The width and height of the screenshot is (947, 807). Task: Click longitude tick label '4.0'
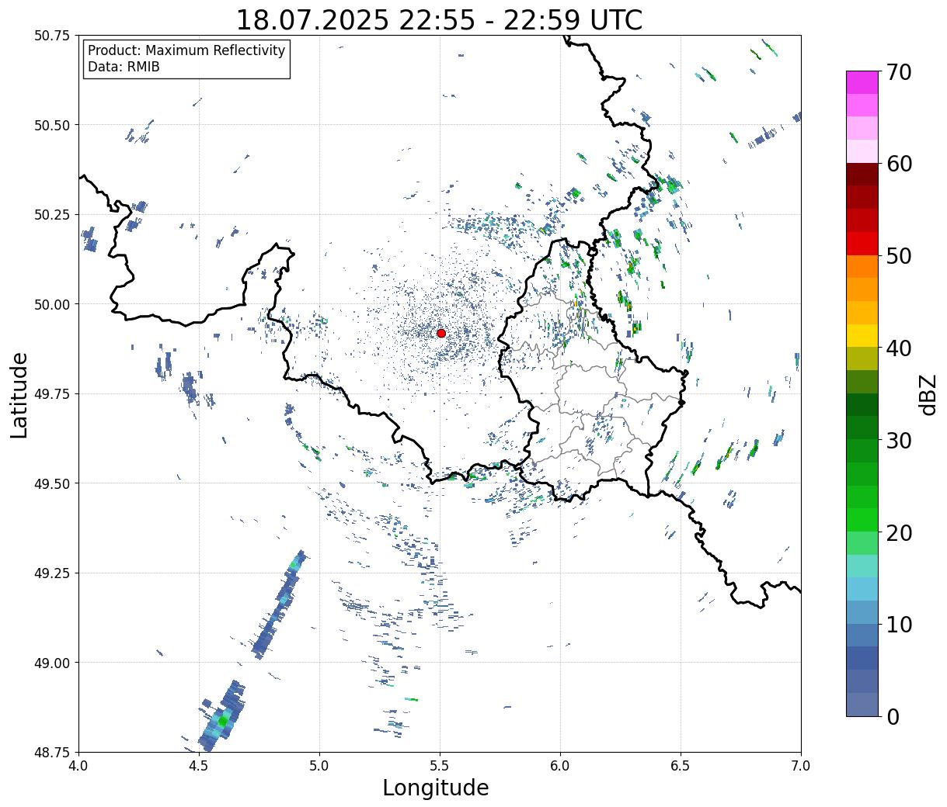tap(78, 766)
